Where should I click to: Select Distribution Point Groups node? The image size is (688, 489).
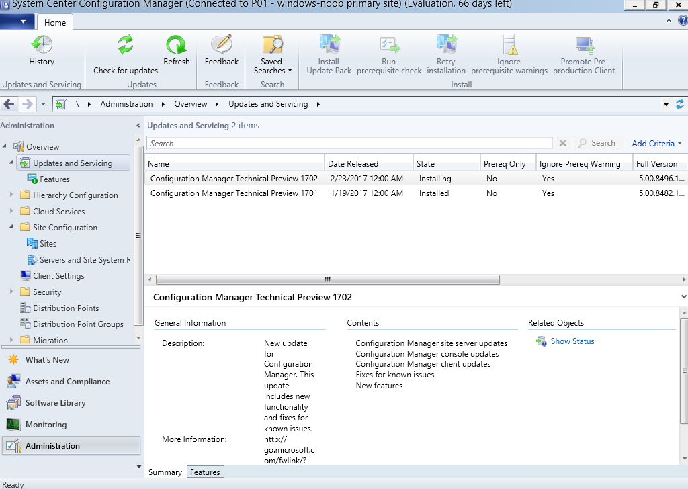pyautogui.click(x=72, y=324)
